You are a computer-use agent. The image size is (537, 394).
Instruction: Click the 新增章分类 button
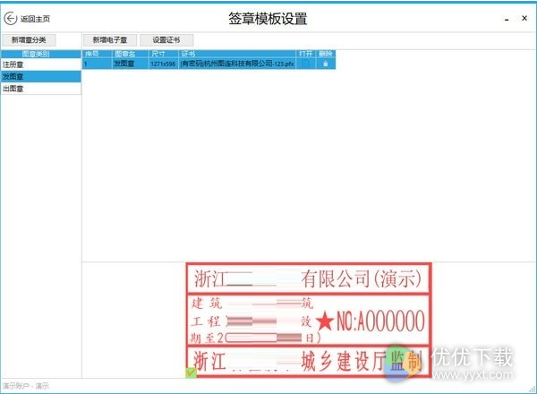tap(29, 39)
